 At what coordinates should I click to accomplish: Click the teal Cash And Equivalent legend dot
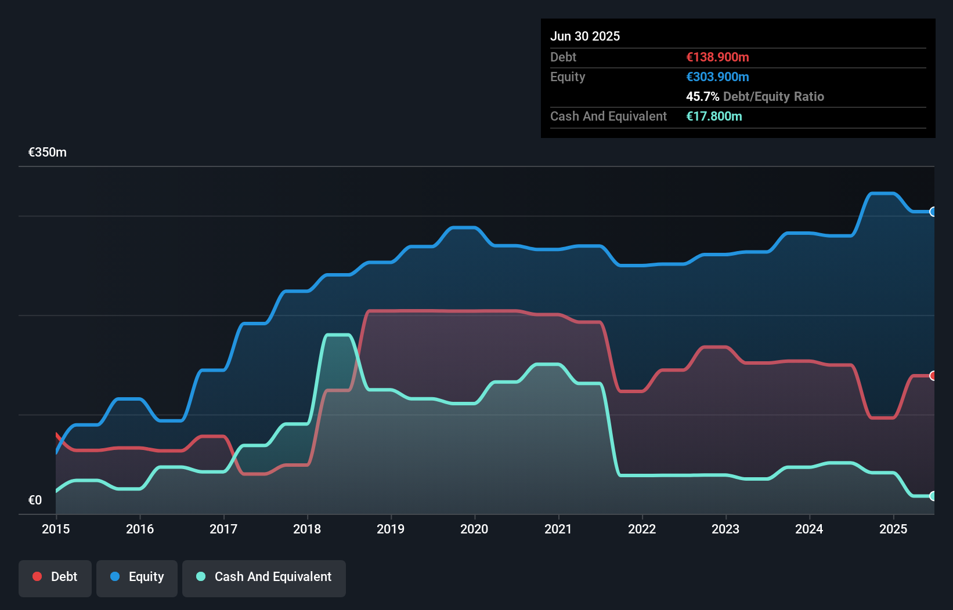click(x=201, y=576)
